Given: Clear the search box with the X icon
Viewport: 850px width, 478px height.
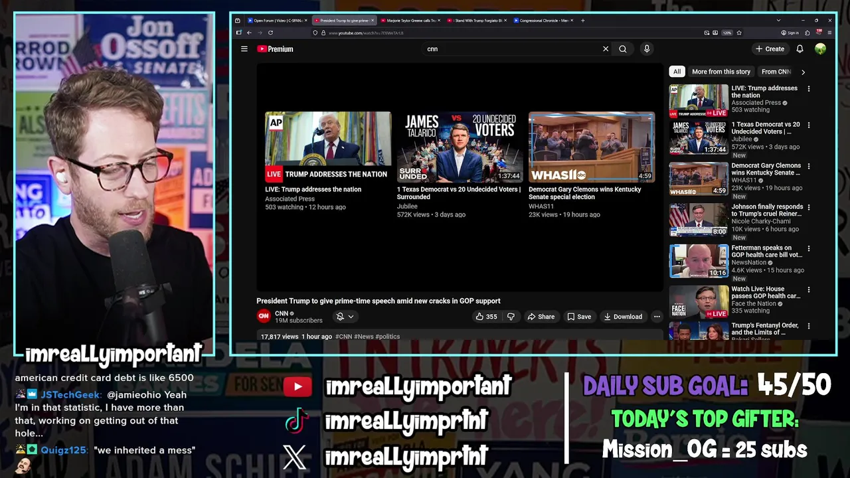Looking at the screenshot, I should click(x=606, y=49).
